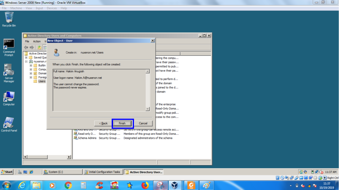Collapse the nuxenon.net domain node
Viewport: 339px width, 190px height.
[x=26, y=61]
